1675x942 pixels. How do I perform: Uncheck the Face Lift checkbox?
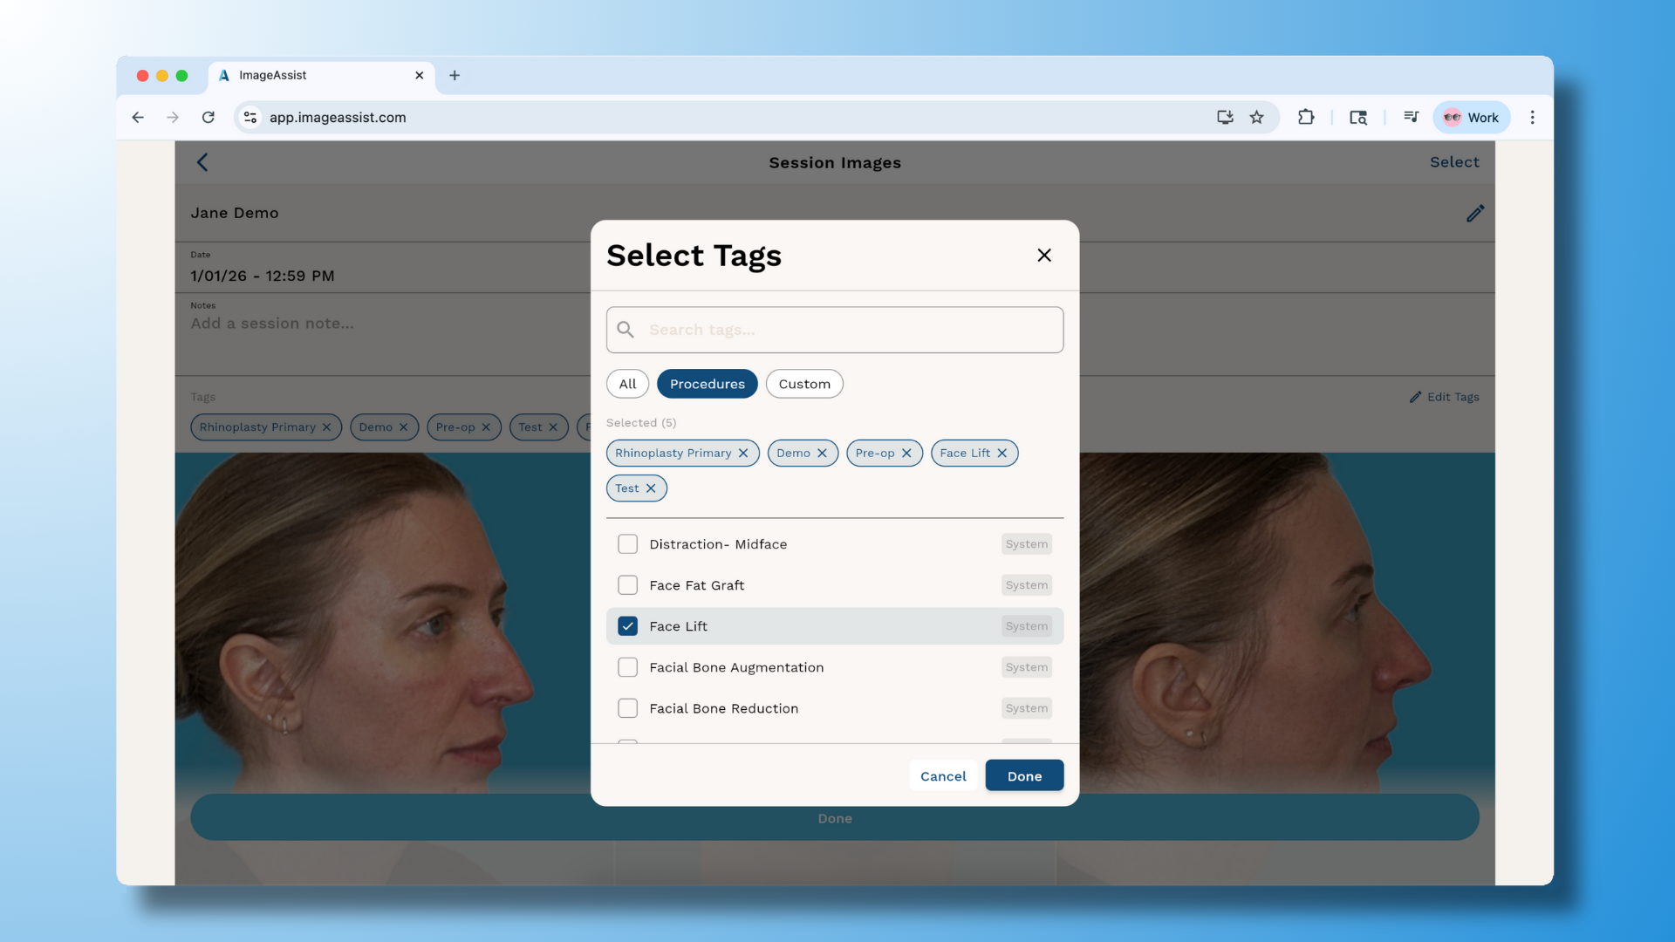click(627, 626)
